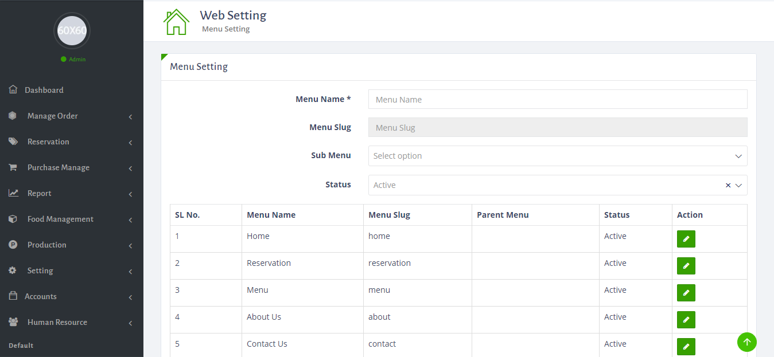Viewport: 774px width, 357px height.
Task: Select the Food Management sidebar icon
Action: (x=13, y=218)
